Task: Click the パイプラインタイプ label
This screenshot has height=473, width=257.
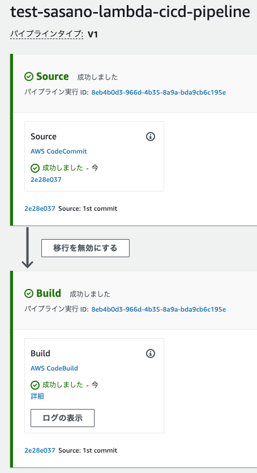Action: 46,34
